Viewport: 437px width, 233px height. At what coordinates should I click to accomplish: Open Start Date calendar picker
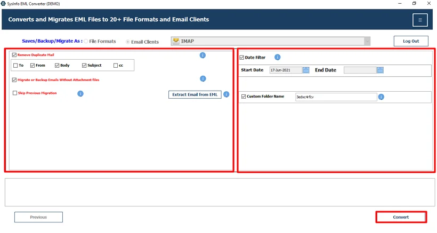(x=306, y=70)
